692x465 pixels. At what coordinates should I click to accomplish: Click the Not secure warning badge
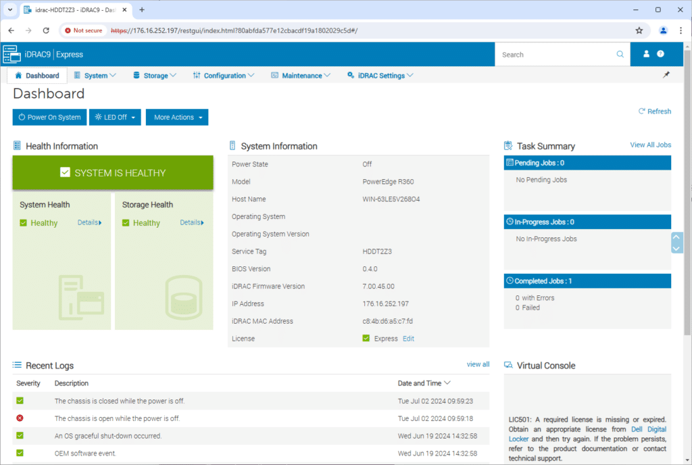(x=84, y=30)
